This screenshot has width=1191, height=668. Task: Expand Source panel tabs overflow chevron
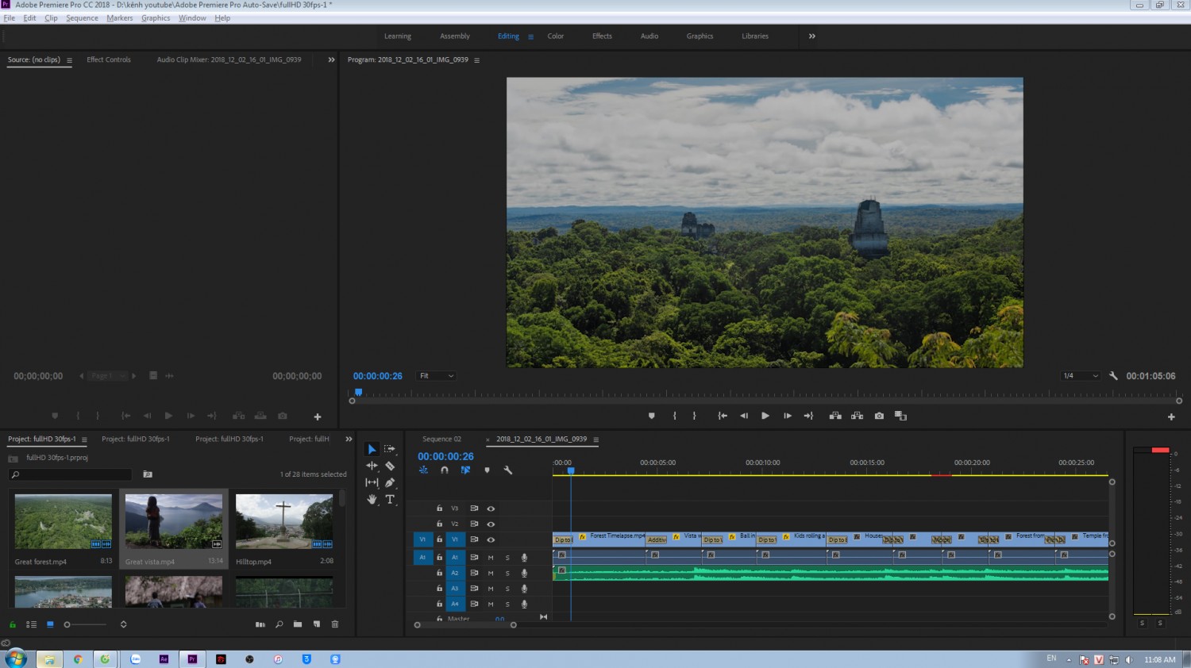331,60
